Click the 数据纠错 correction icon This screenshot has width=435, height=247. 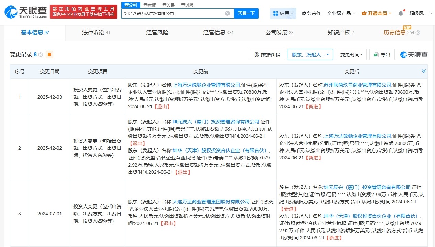pos(256,54)
